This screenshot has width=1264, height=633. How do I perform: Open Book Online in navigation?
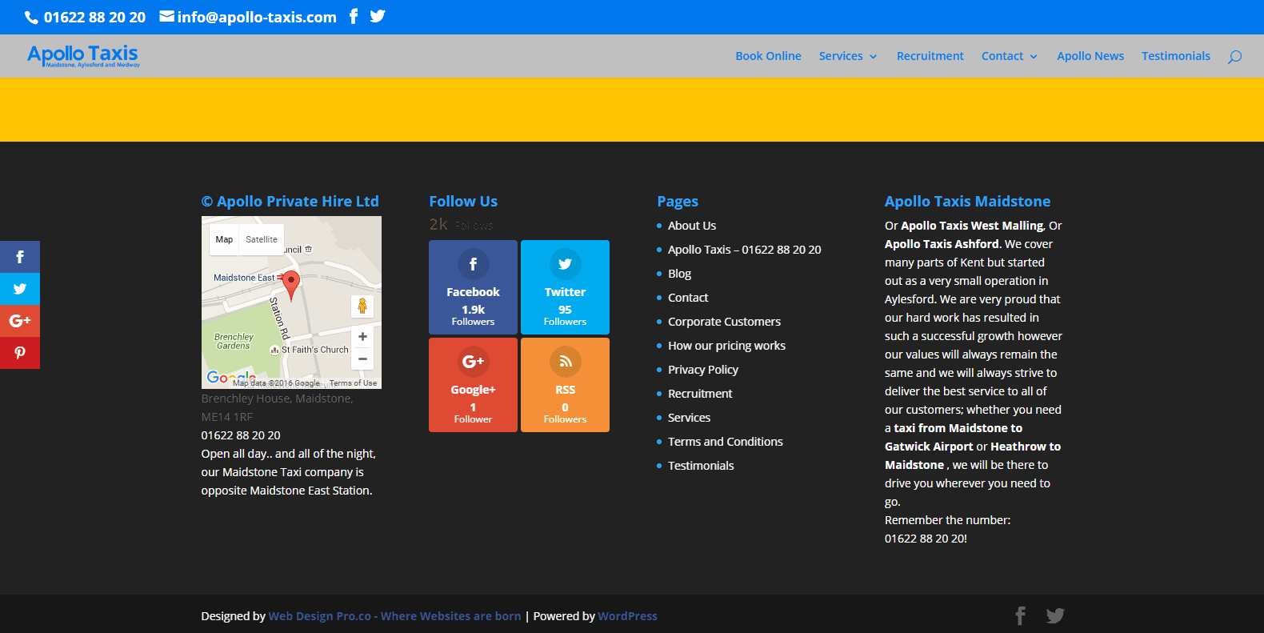coord(768,56)
